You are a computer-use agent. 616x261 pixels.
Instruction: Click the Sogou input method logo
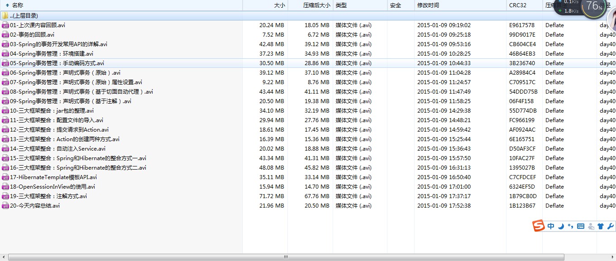pyautogui.click(x=538, y=226)
